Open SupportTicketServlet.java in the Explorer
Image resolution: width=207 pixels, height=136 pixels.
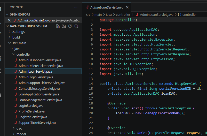coord(37,123)
